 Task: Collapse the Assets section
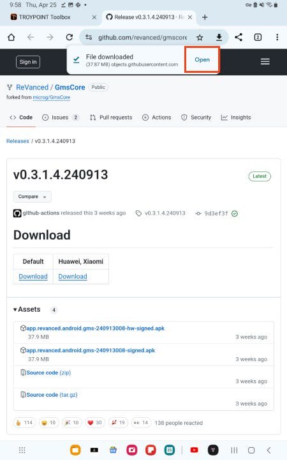click(x=27, y=309)
